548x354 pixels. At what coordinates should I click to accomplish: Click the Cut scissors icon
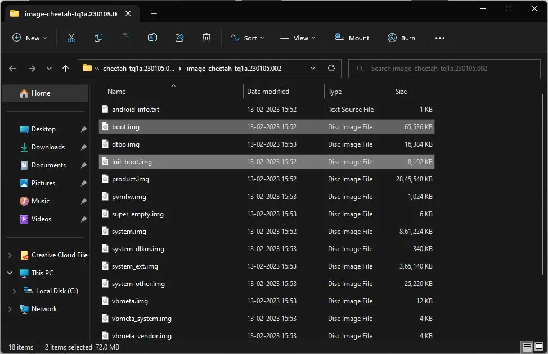point(71,38)
